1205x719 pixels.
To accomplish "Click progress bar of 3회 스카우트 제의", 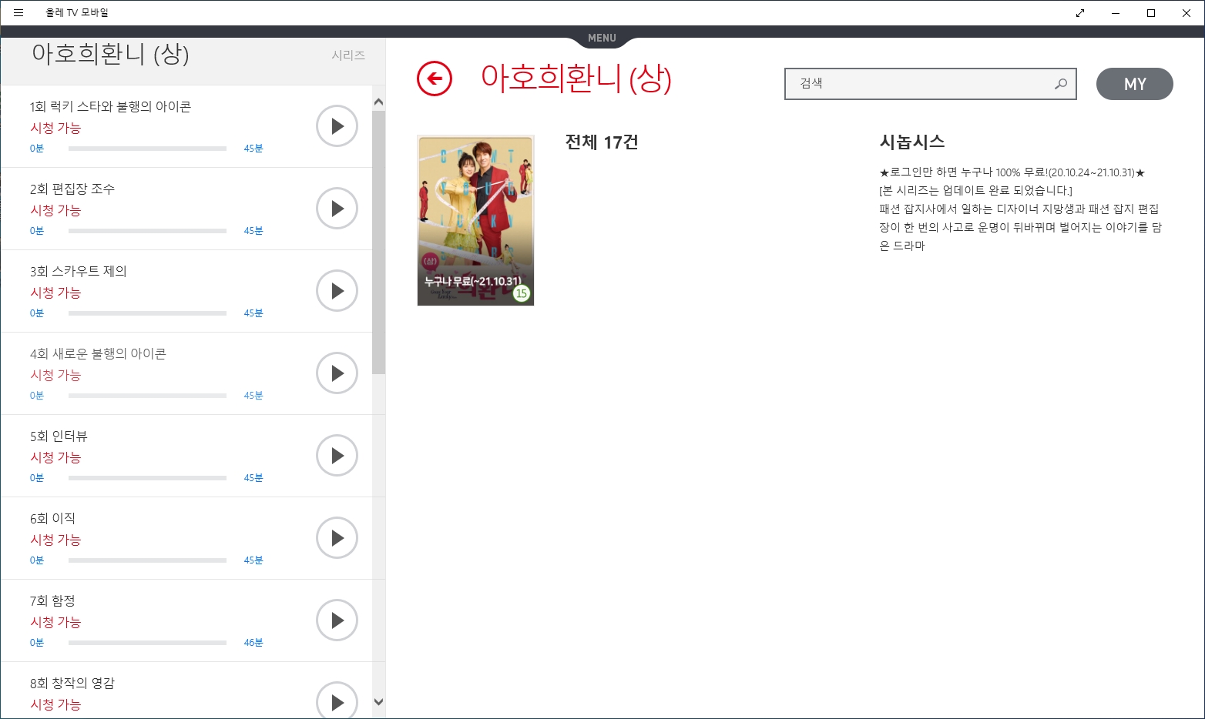I will tap(147, 313).
